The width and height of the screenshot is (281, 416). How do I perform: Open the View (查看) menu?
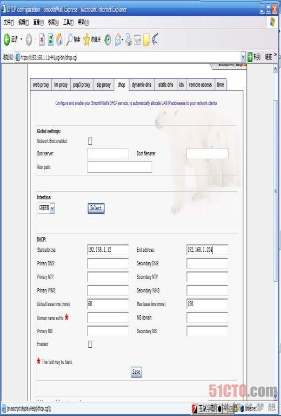(38, 23)
